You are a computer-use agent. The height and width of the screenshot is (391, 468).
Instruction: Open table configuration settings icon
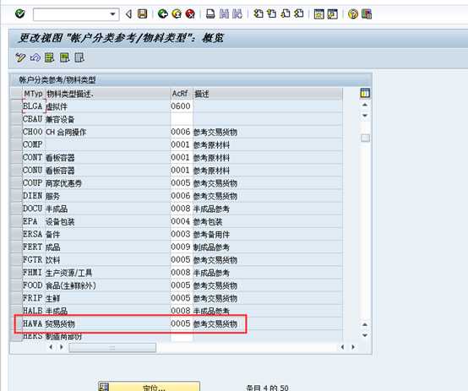coord(365,94)
